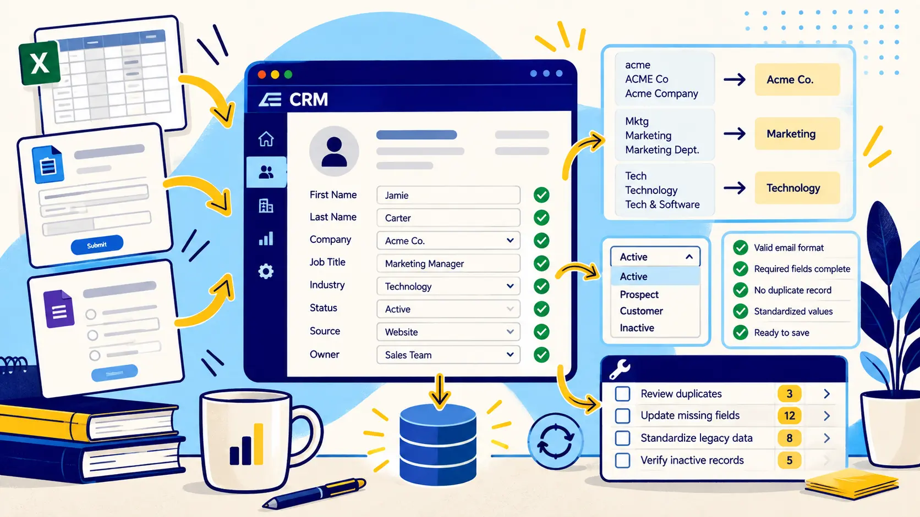
Task: Open the Home icon in CRM sidebar
Action: coord(266,139)
